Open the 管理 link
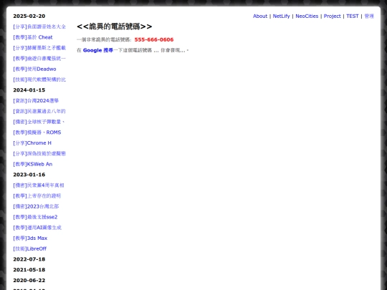The width and height of the screenshot is (387, 290). (369, 16)
